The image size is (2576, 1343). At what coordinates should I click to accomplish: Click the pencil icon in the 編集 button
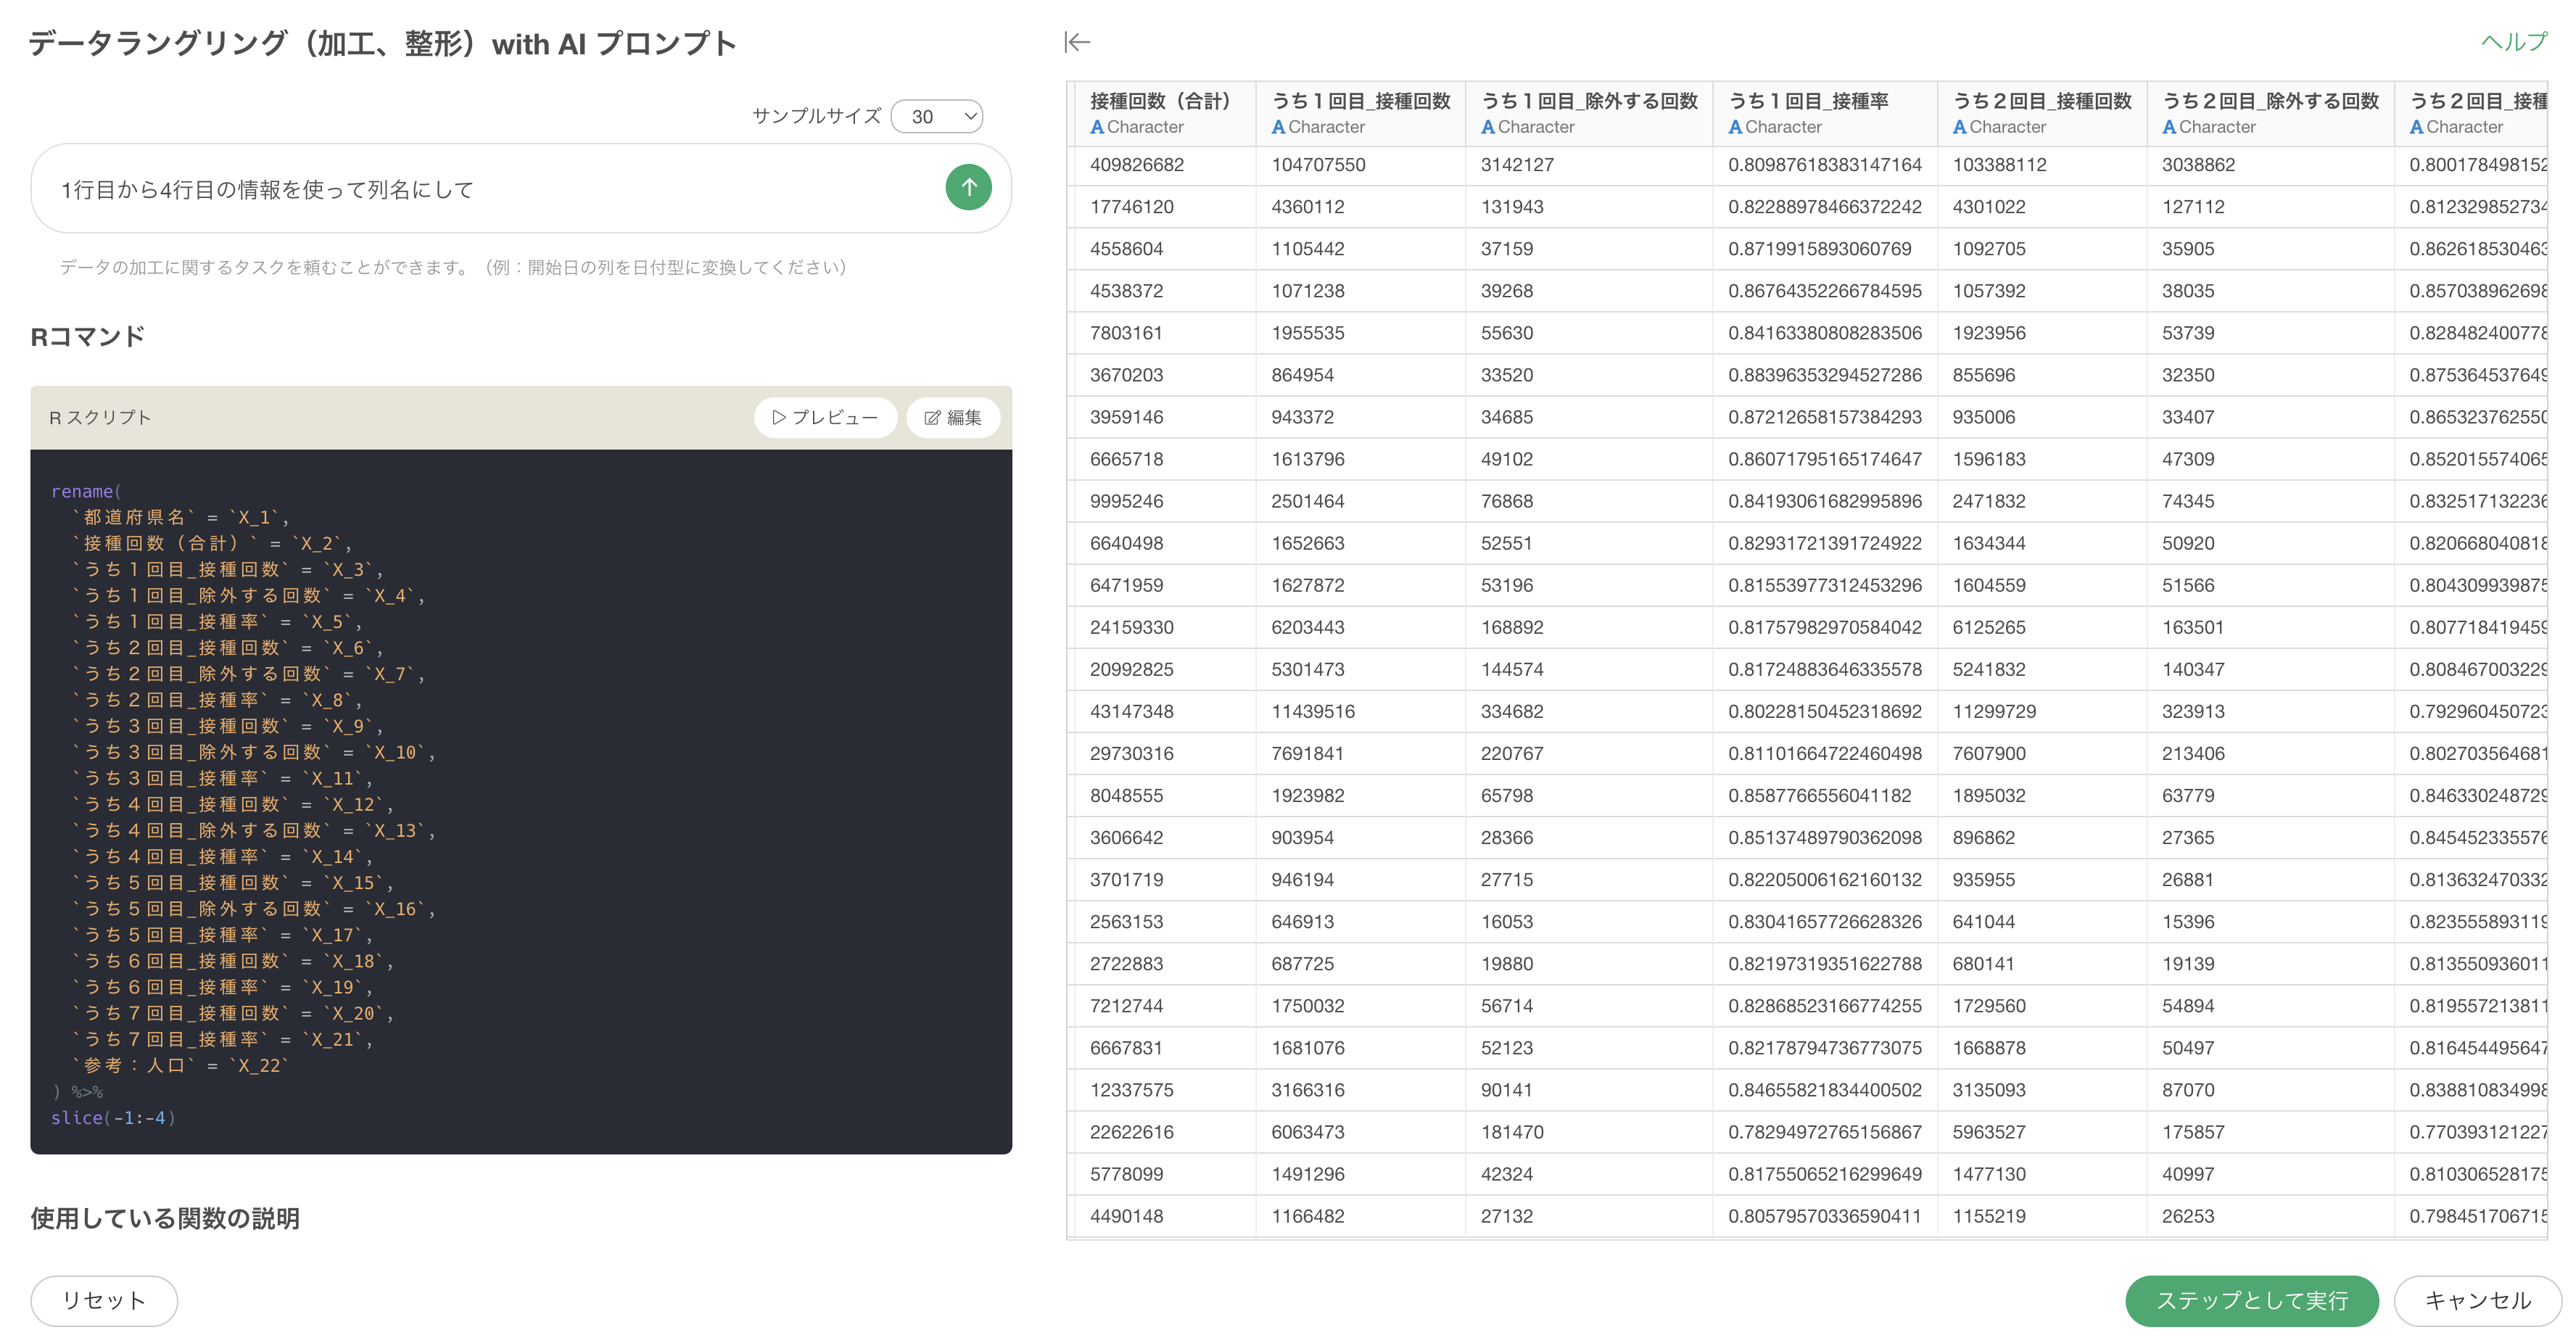click(932, 418)
